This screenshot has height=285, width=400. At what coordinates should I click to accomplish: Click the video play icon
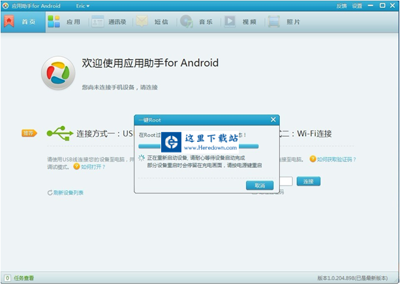point(230,22)
